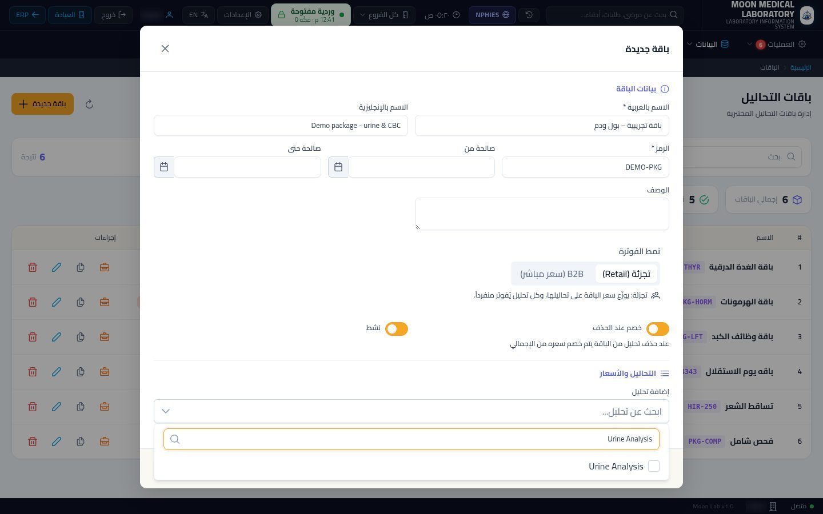
Task: Expand the العمليات menu
Action: click(x=777, y=44)
